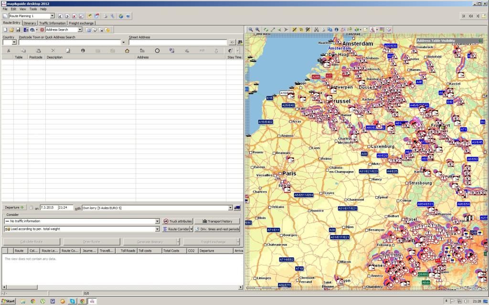Click the lorry vehicle icon beside vehicle dropdown

coord(237,208)
